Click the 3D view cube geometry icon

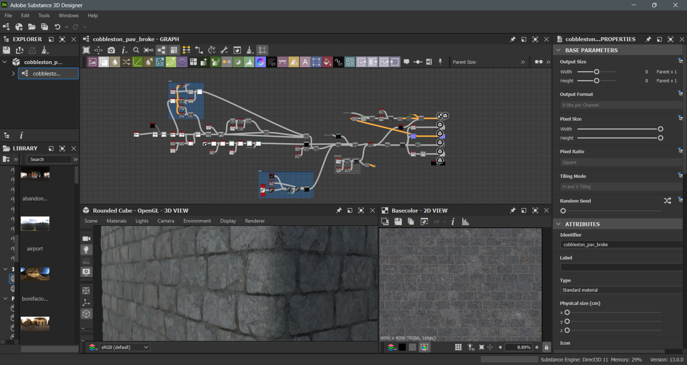[x=86, y=314]
